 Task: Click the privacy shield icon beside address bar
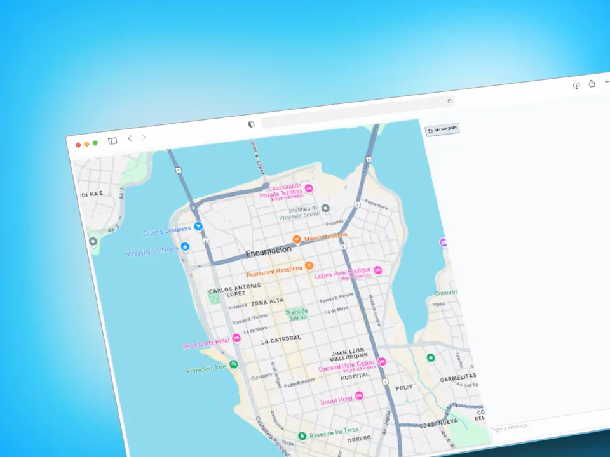pyautogui.click(x=252, y=124)
